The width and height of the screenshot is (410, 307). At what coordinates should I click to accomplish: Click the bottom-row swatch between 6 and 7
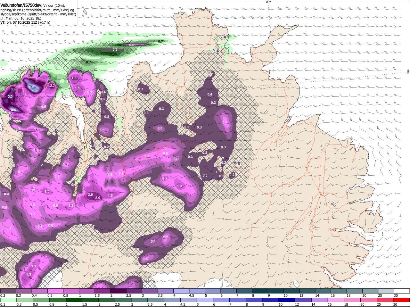point(222,300)
